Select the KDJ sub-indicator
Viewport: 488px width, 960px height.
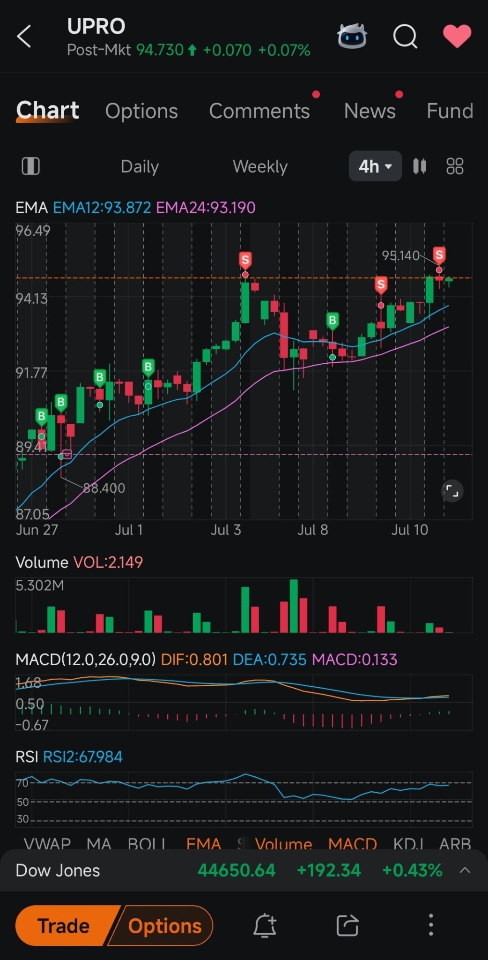point(408,843)
